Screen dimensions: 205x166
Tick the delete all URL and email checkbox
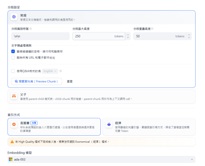[x=13, y=57]
